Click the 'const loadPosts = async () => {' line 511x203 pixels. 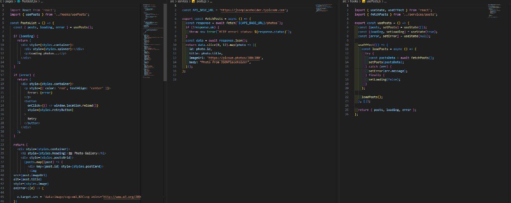point(389,49)
